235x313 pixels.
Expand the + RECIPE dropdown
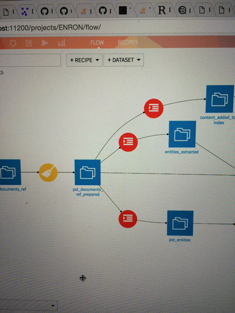[x=84, y=60]
